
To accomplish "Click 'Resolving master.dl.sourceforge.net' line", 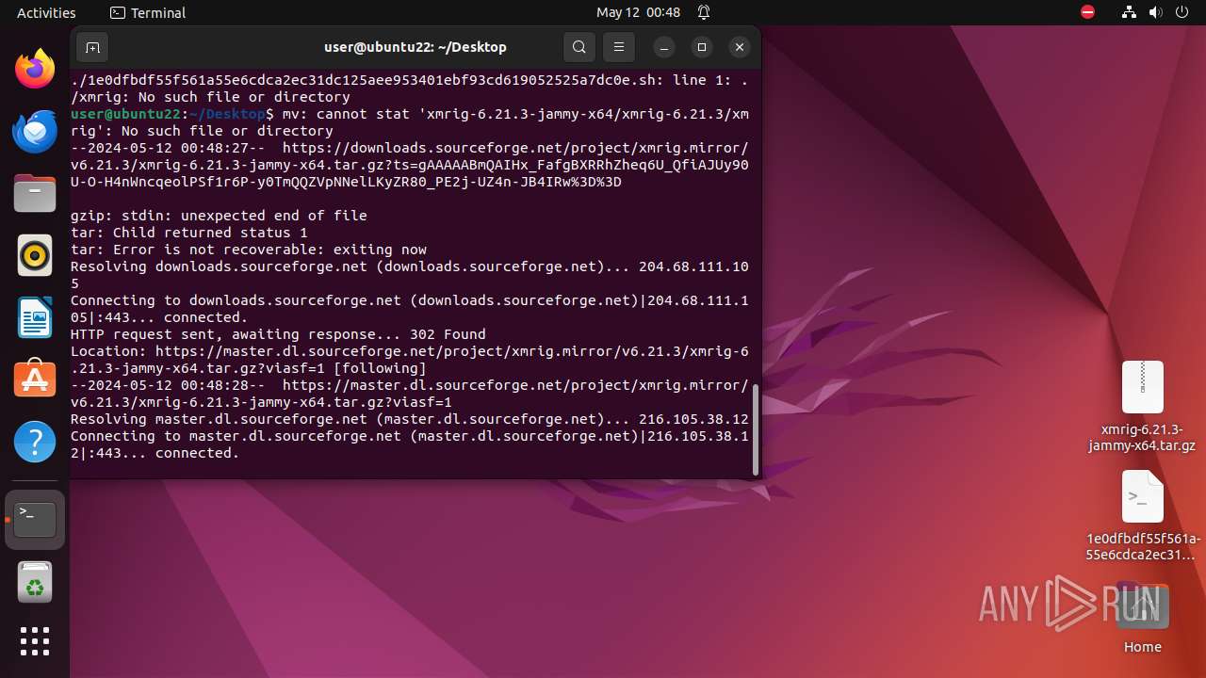I will 410,419.
